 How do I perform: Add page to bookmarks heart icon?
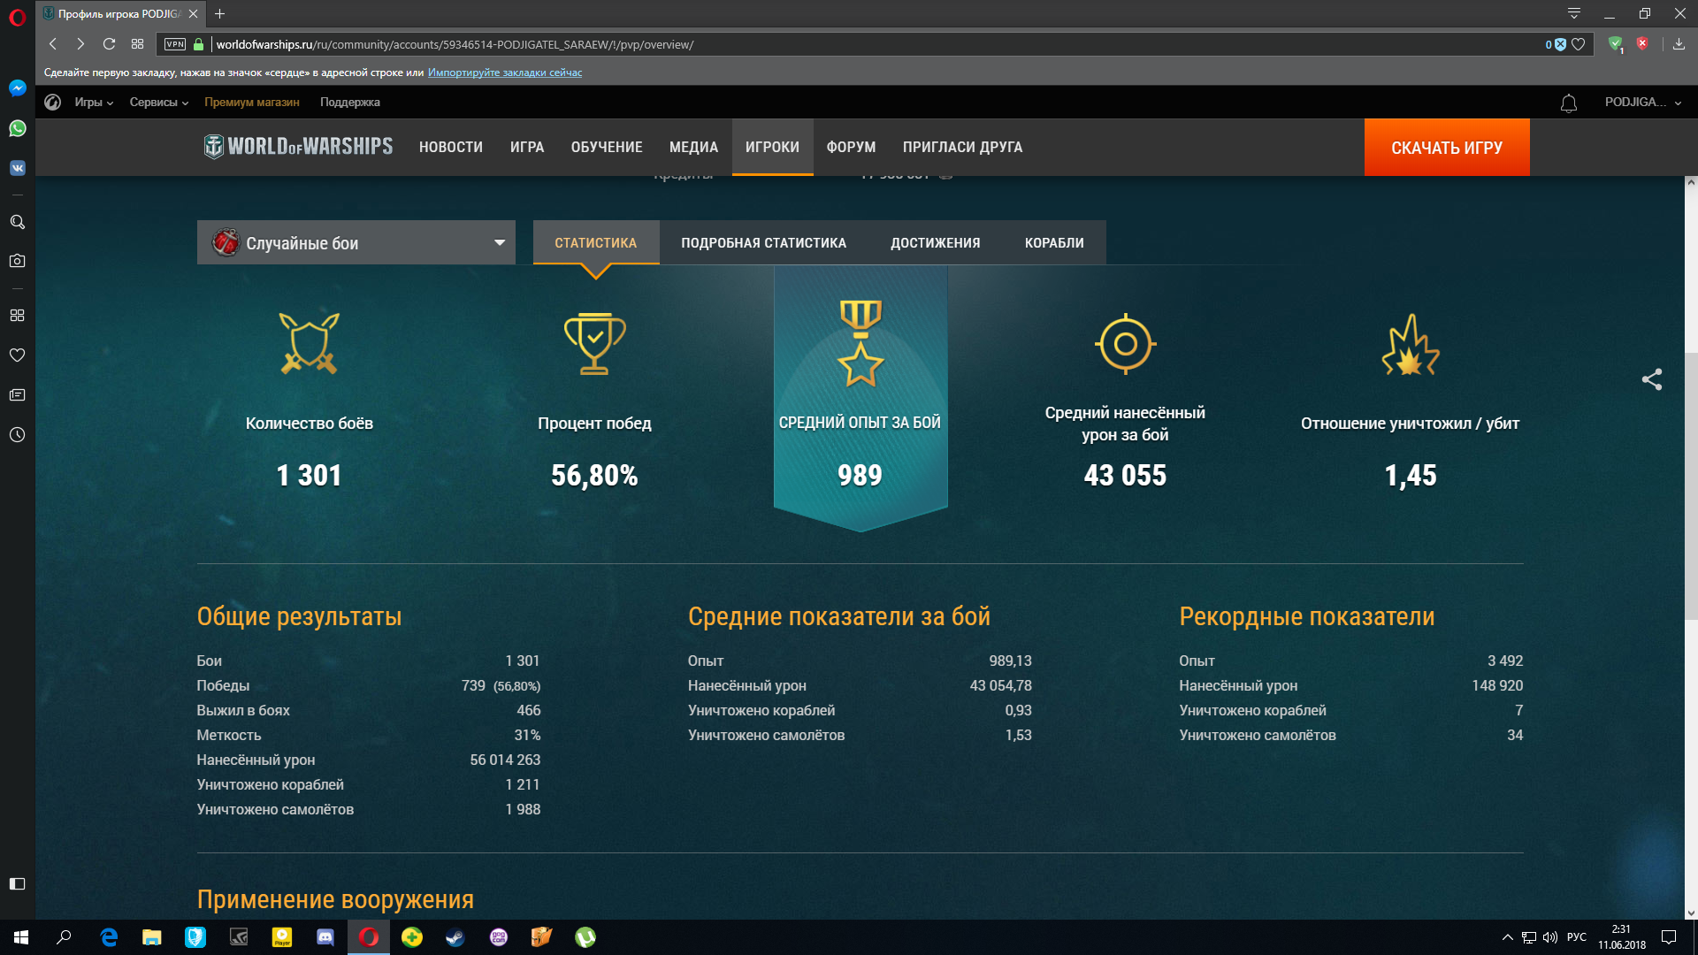click(1579, 44)
